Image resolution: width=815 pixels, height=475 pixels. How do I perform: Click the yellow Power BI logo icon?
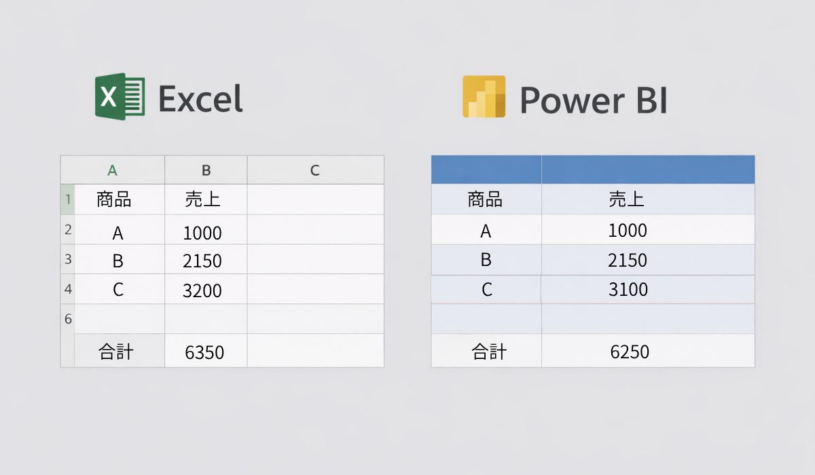(x=484, y=96)
